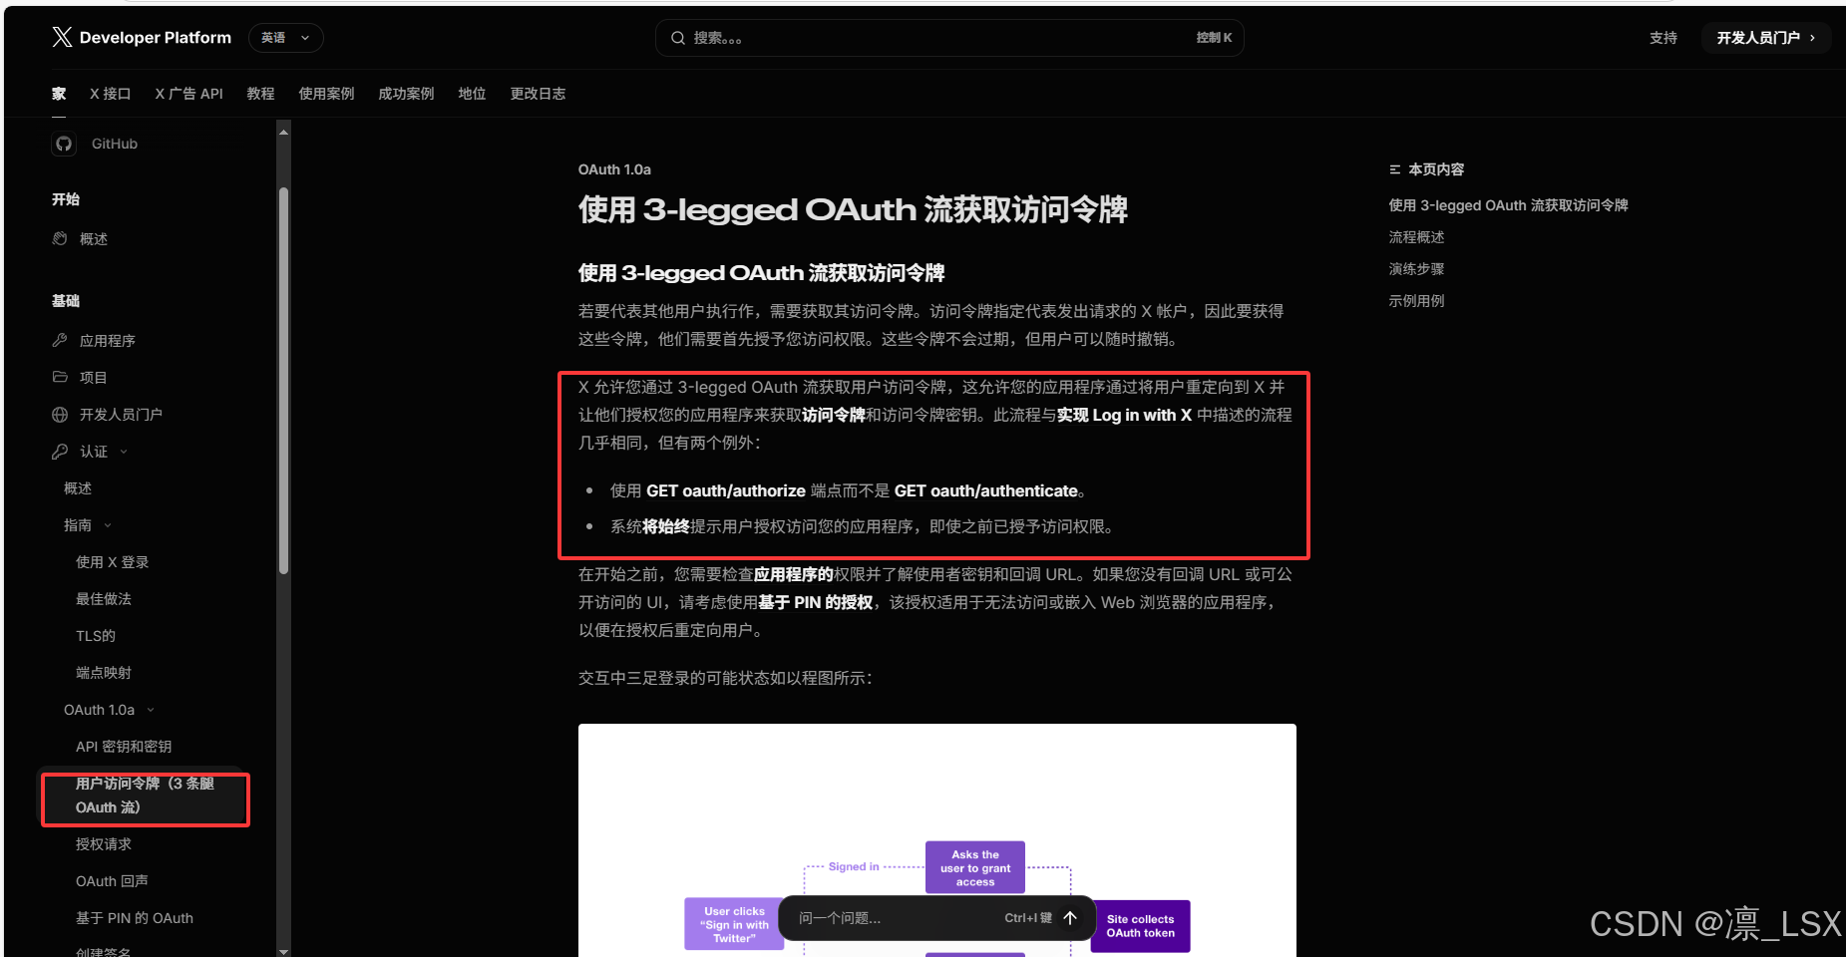The height and width of the screenshot is (957, 1846).
Task: Open the 教程 navigation tab
Action: point(260,94)
